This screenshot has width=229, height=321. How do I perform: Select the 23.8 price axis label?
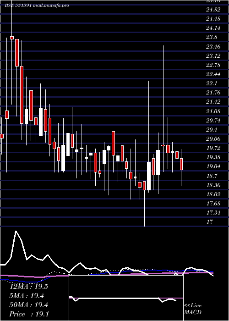coord(212,37)
